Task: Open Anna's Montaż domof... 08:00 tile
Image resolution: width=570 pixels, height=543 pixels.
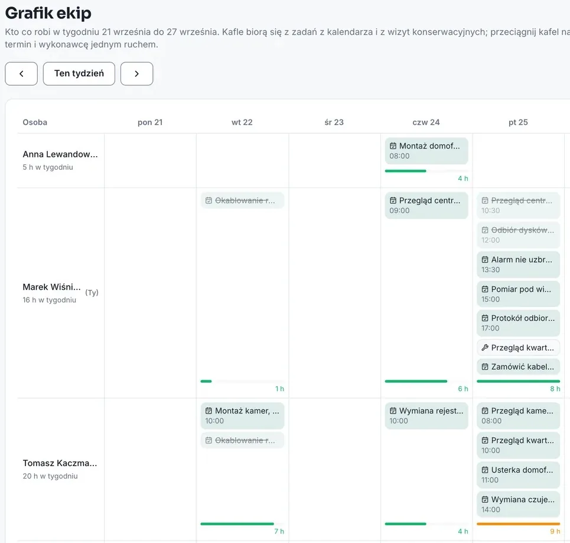Action: click(x=426, y=151)
